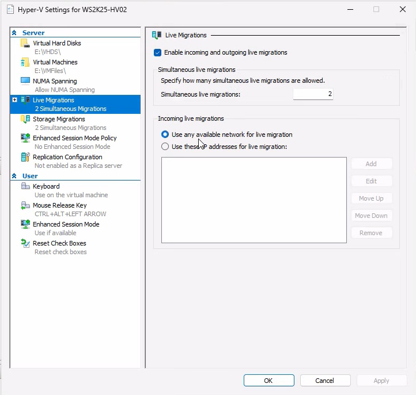Viewport: 416px width, 395px height.
Task: Click the Virtual Machines folder icon
Action: click(x=25, y=62)
